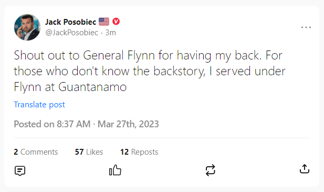Click the American flag emoji
The height and width of the screenshot is (192, 324).
(104, 22)
